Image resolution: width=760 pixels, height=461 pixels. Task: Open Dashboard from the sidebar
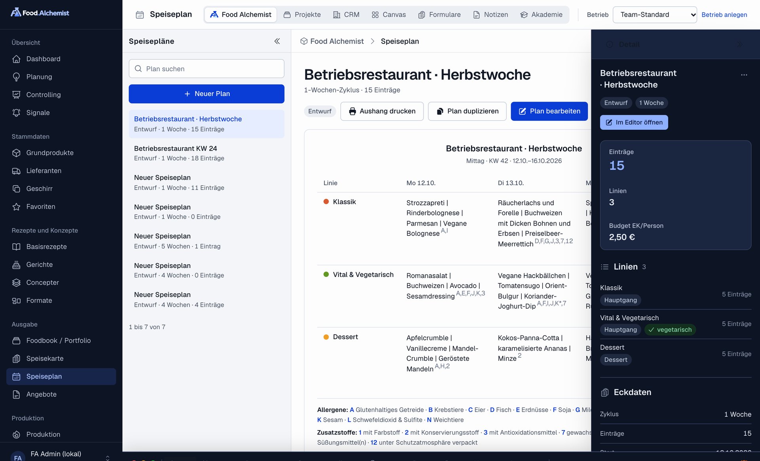(x=61, y=59)
